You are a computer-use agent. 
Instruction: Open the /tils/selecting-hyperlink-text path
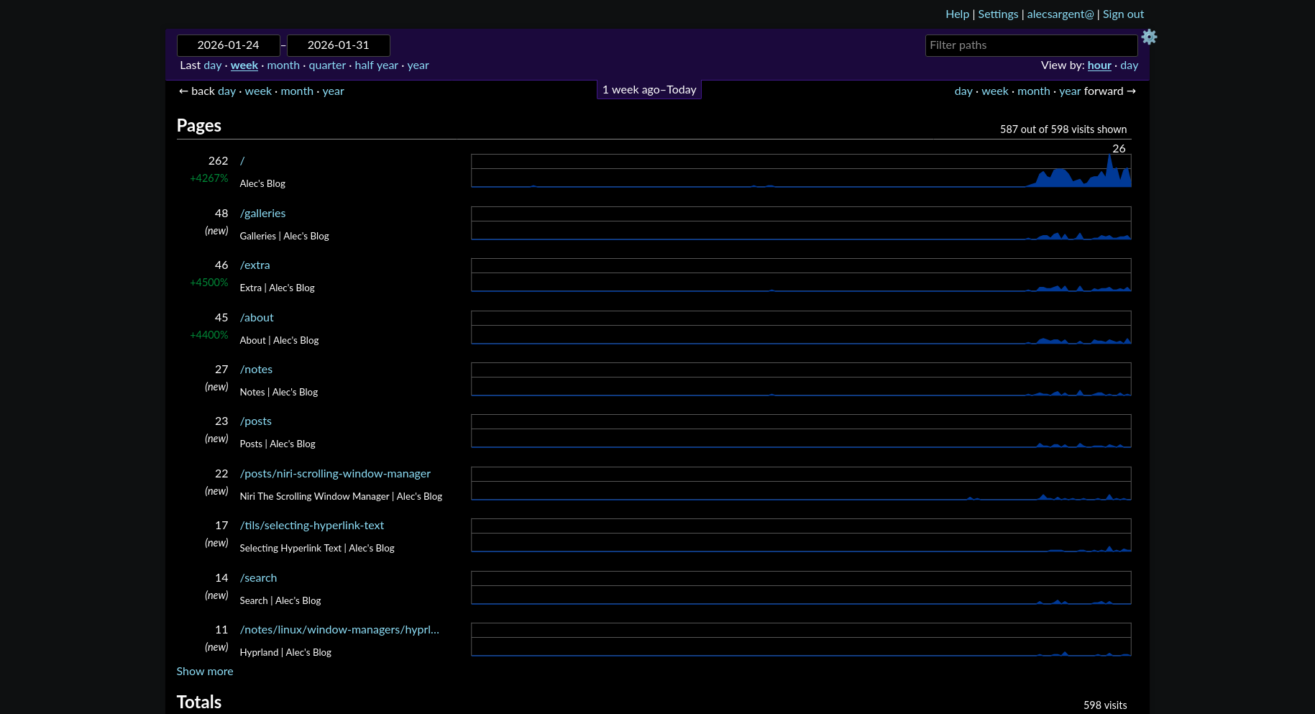(312, 526)
